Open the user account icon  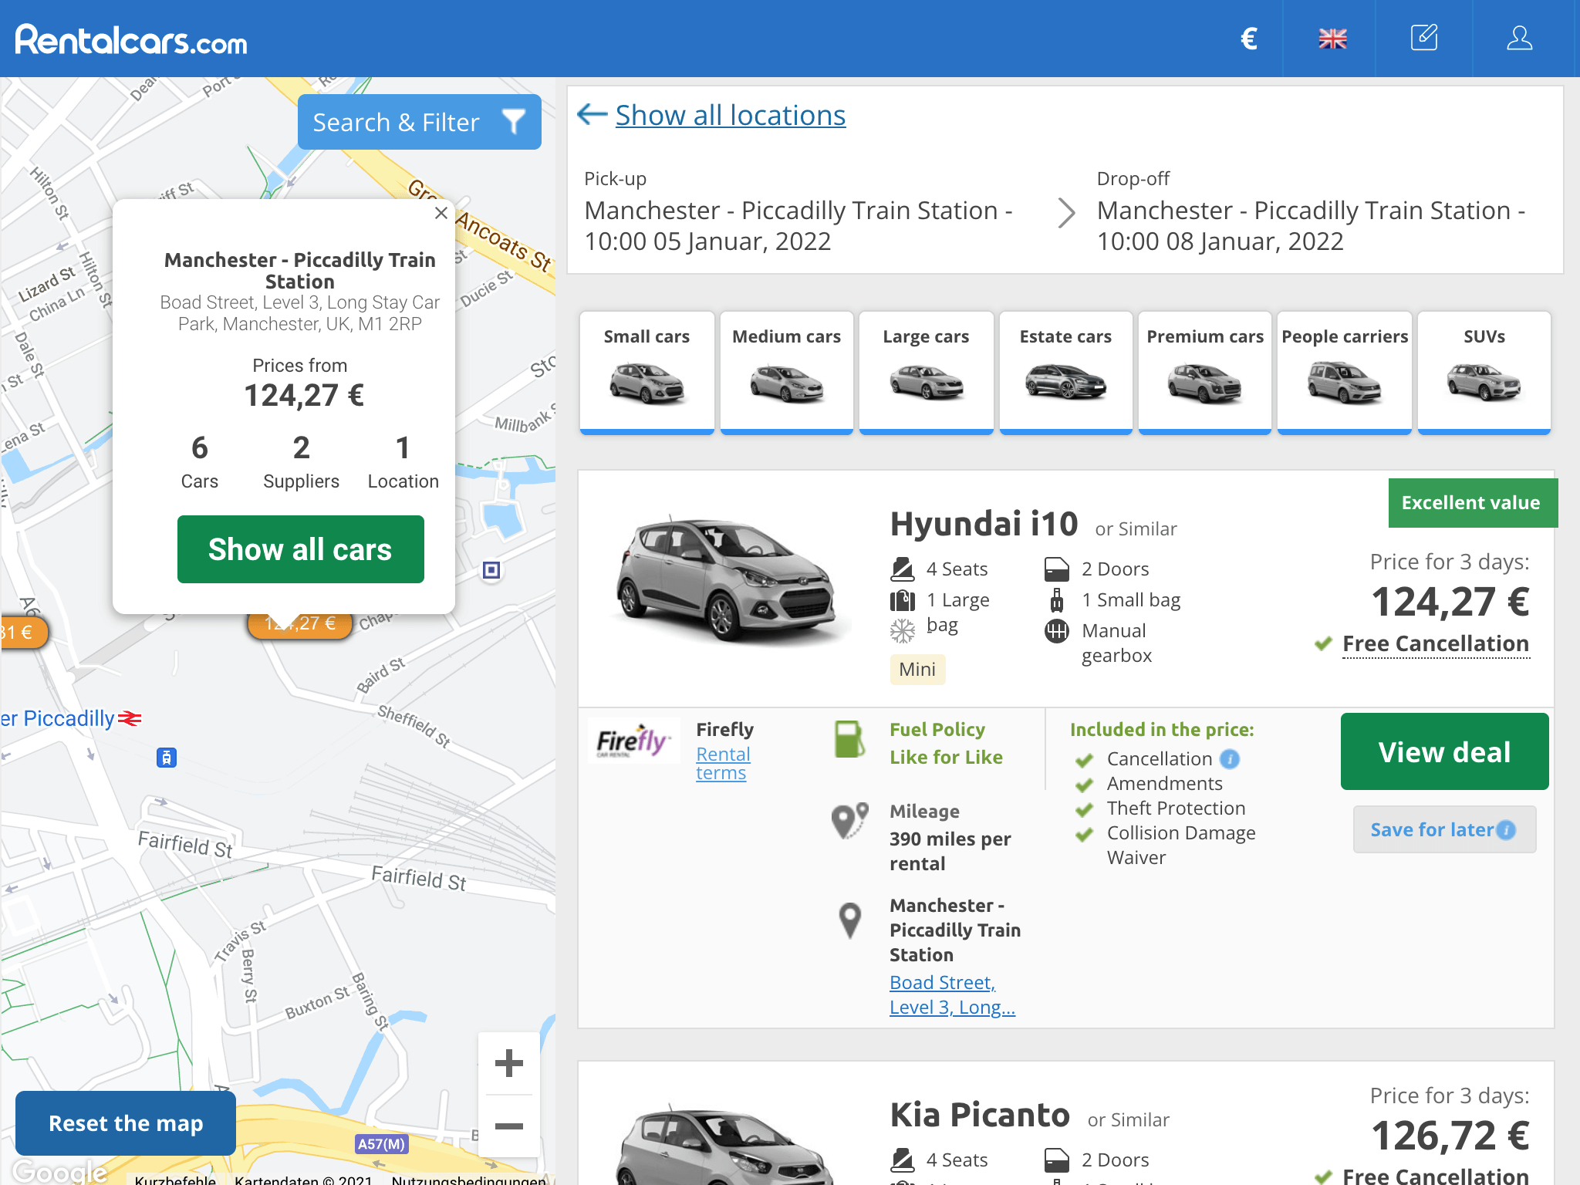click(x=1519, y=38)
